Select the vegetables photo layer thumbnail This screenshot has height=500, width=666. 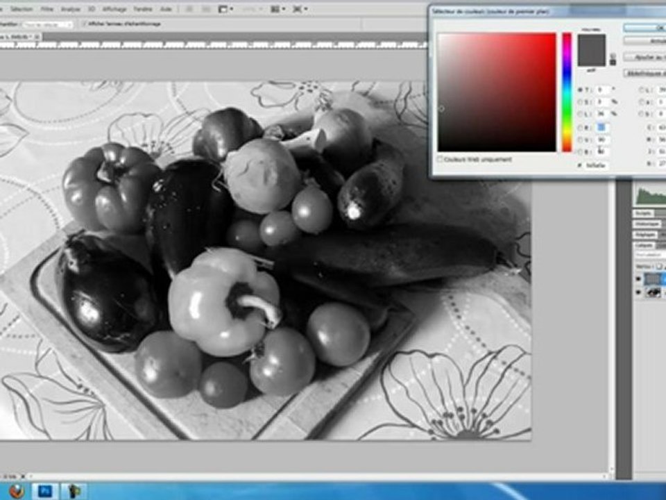coord(654,292)
